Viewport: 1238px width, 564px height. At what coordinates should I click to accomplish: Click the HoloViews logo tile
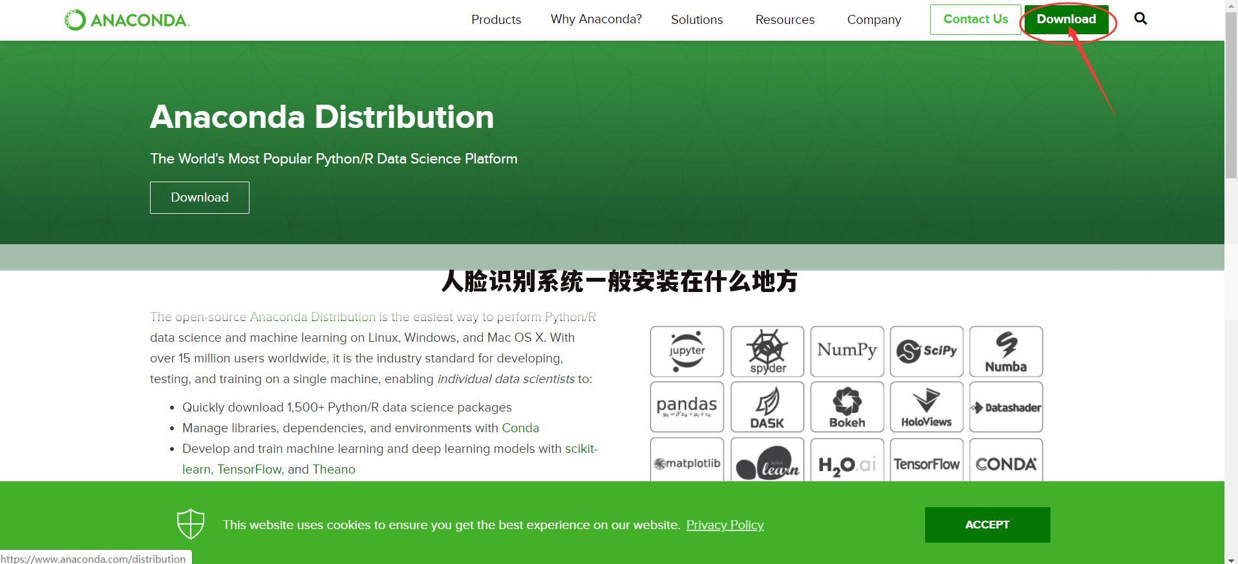point(926,407)
